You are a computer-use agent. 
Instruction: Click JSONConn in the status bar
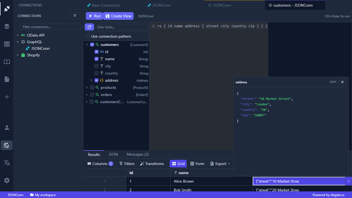(15, 195)
